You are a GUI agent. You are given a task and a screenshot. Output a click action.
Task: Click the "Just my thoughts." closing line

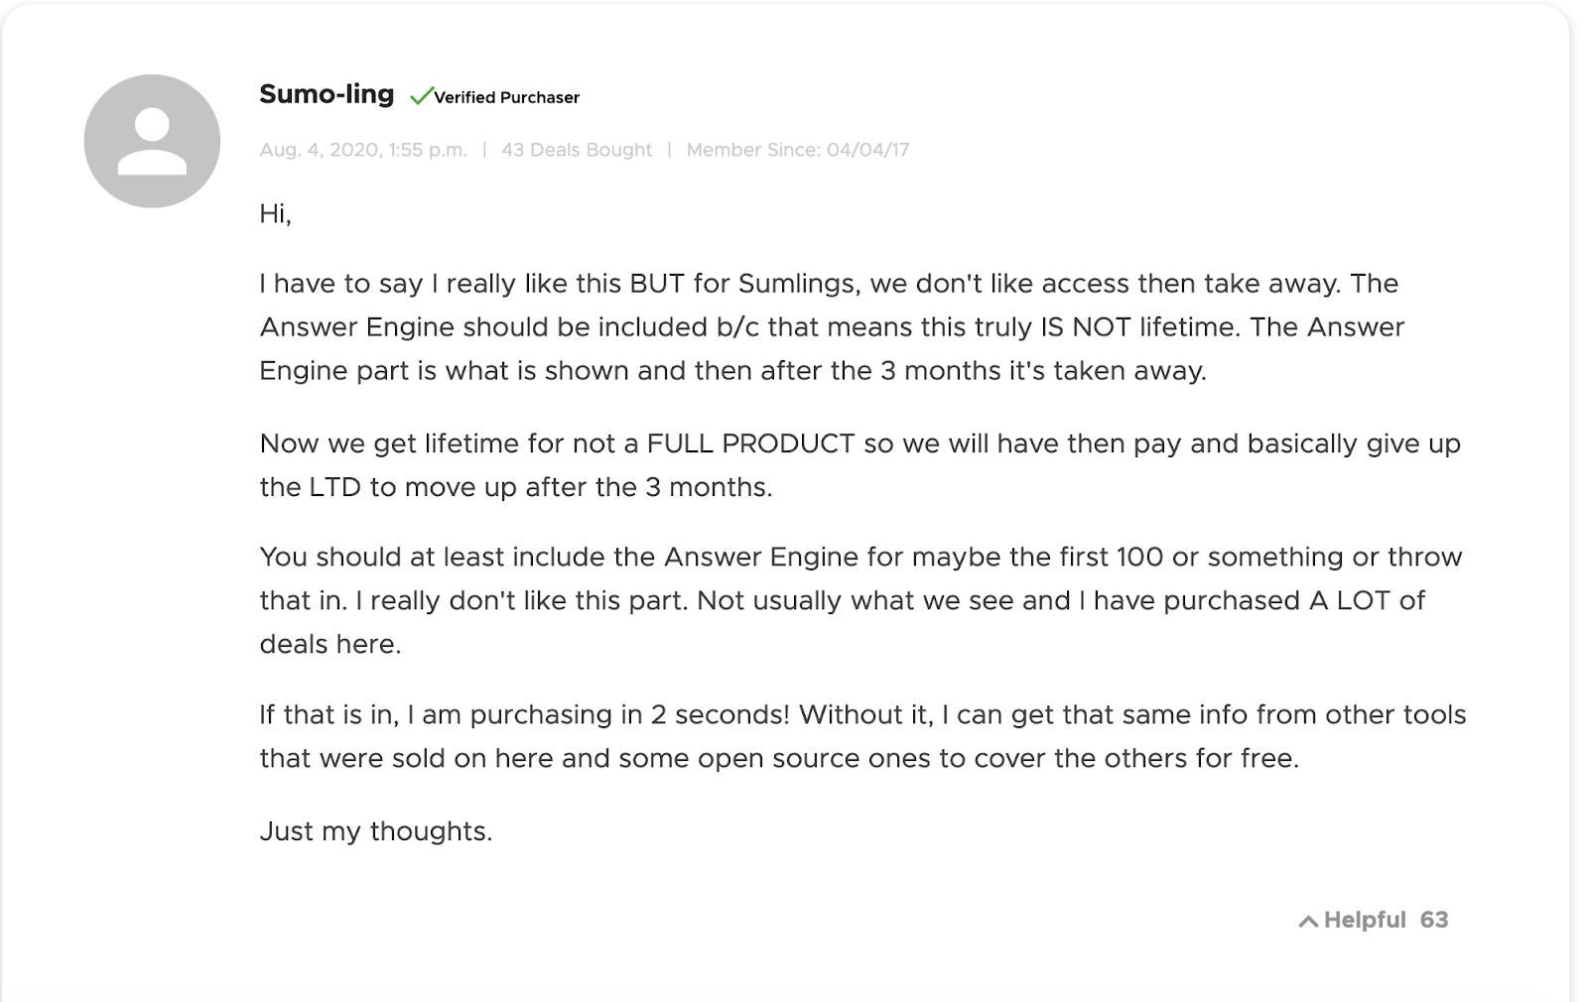(x=376, y=831)
